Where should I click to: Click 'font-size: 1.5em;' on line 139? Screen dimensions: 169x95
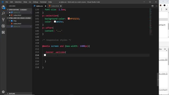[x=55, y=9]
